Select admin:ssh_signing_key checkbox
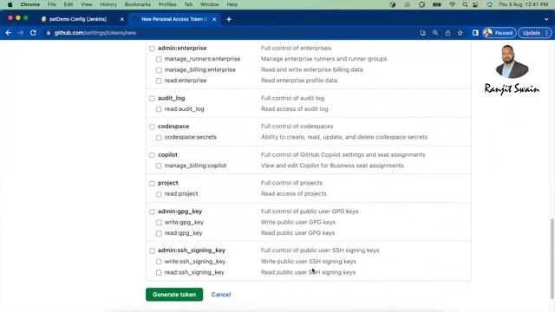This screenshot has width=555, height=312. (x=152, y=250)
